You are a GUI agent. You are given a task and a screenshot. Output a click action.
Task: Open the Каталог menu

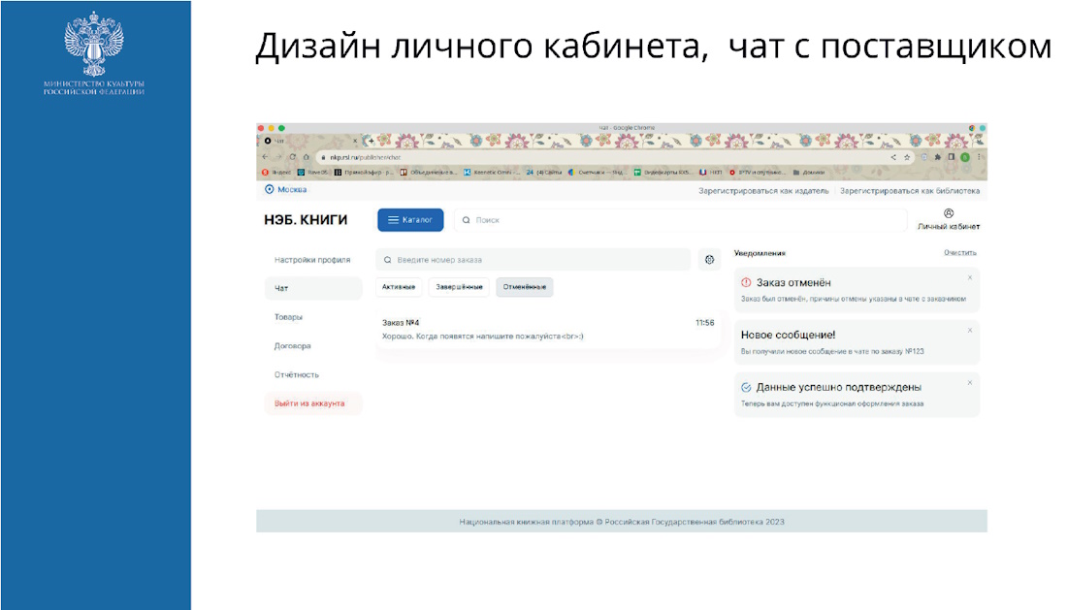410,220
